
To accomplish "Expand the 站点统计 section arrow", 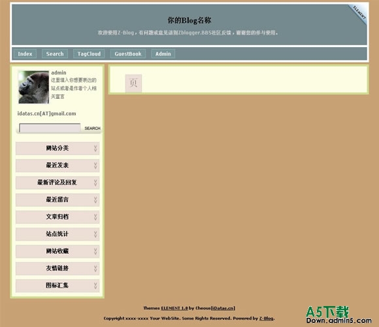I will tap(95, 234).
